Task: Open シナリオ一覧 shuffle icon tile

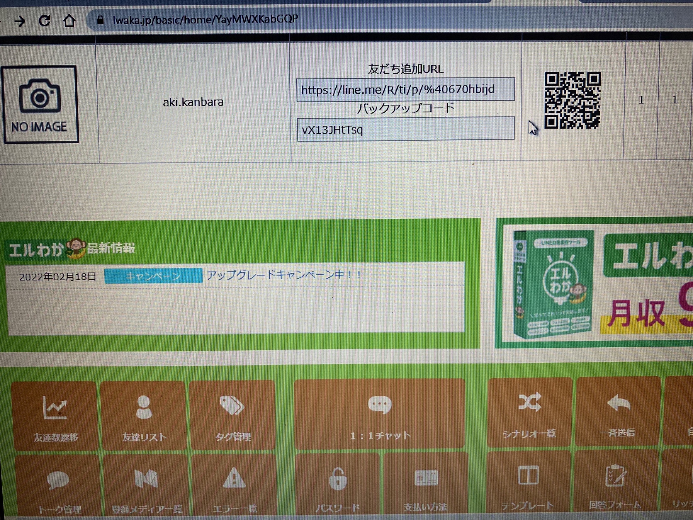Action: 529,412
